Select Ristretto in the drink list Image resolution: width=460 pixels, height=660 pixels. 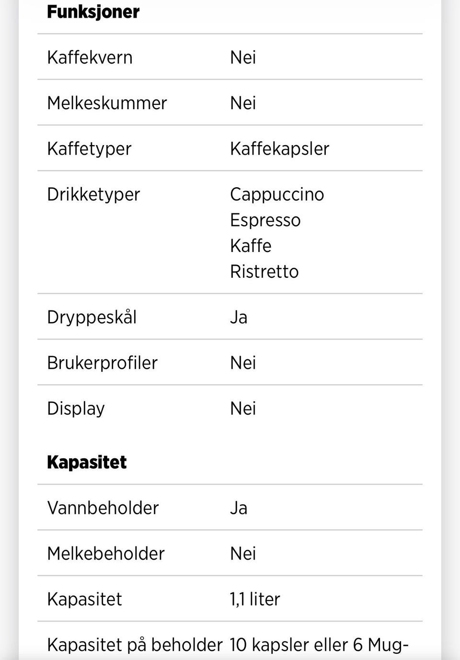264,272
